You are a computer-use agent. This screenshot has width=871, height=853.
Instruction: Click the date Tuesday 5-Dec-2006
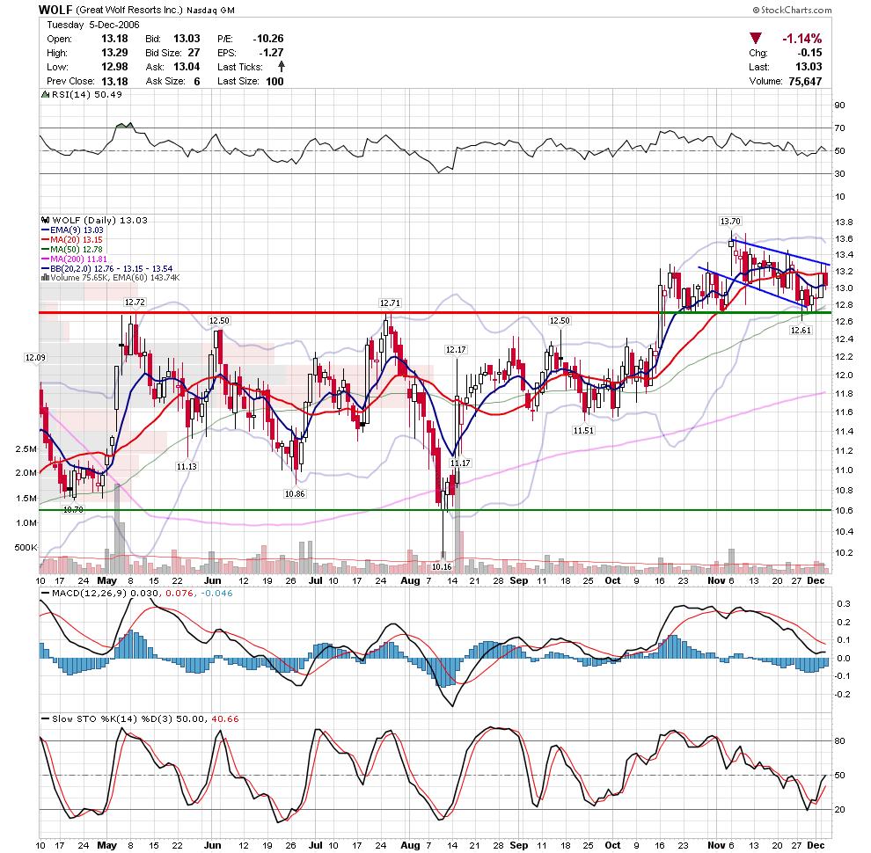(x=92, y=25)
